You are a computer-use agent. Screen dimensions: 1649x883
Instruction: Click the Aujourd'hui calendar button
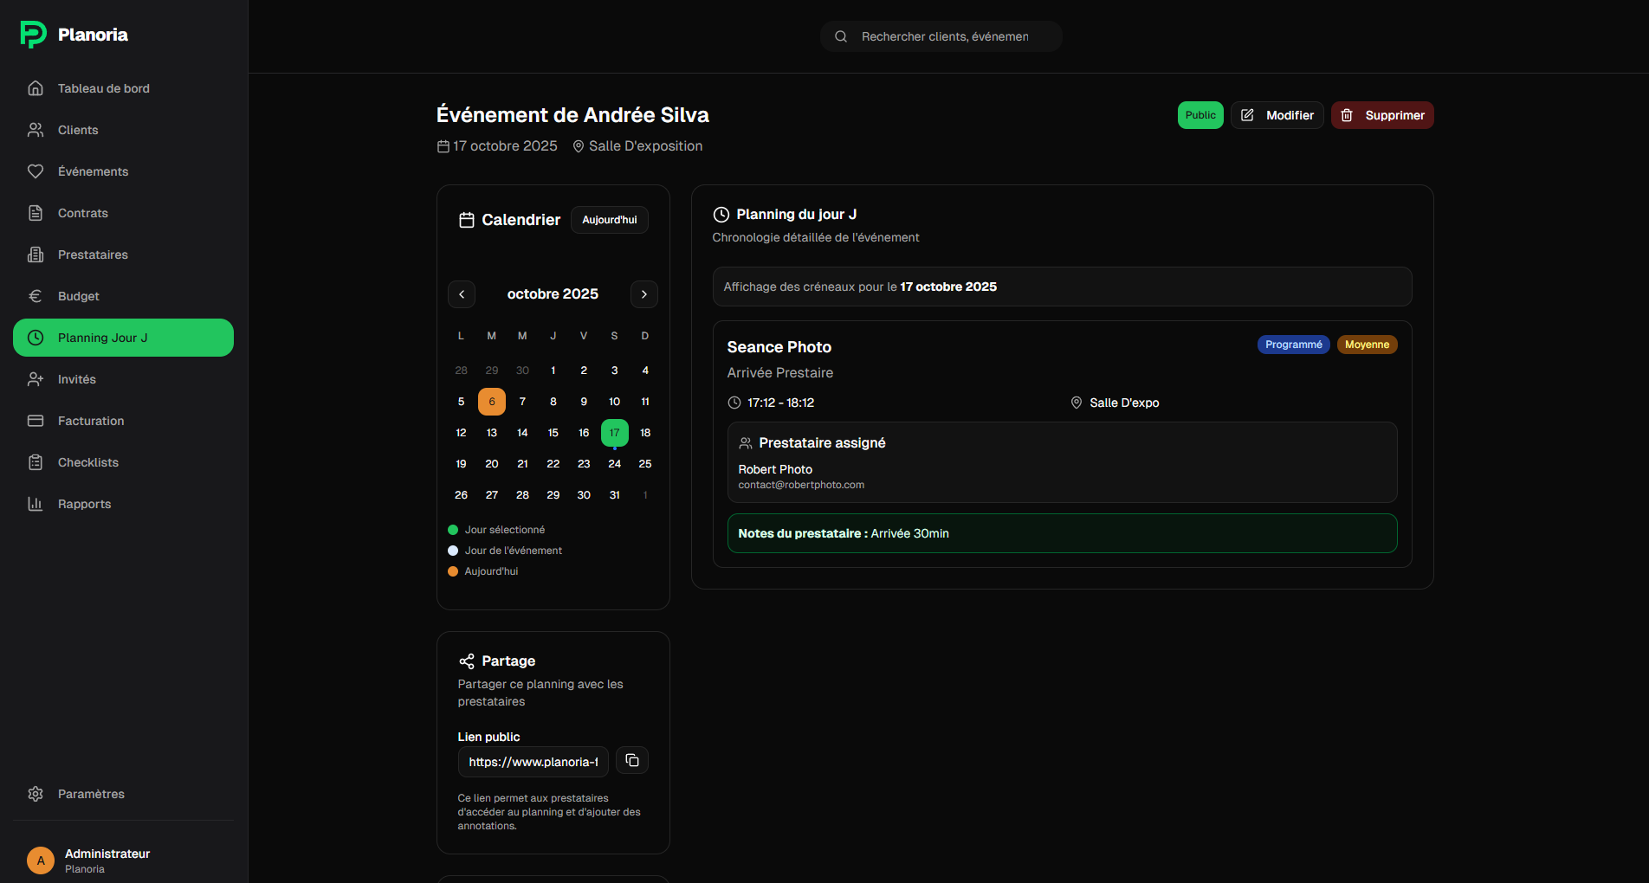610,220
